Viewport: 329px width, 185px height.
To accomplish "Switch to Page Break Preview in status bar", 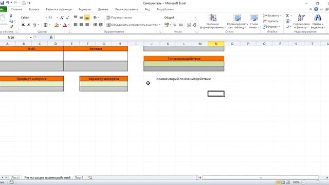I will point(288,182).
